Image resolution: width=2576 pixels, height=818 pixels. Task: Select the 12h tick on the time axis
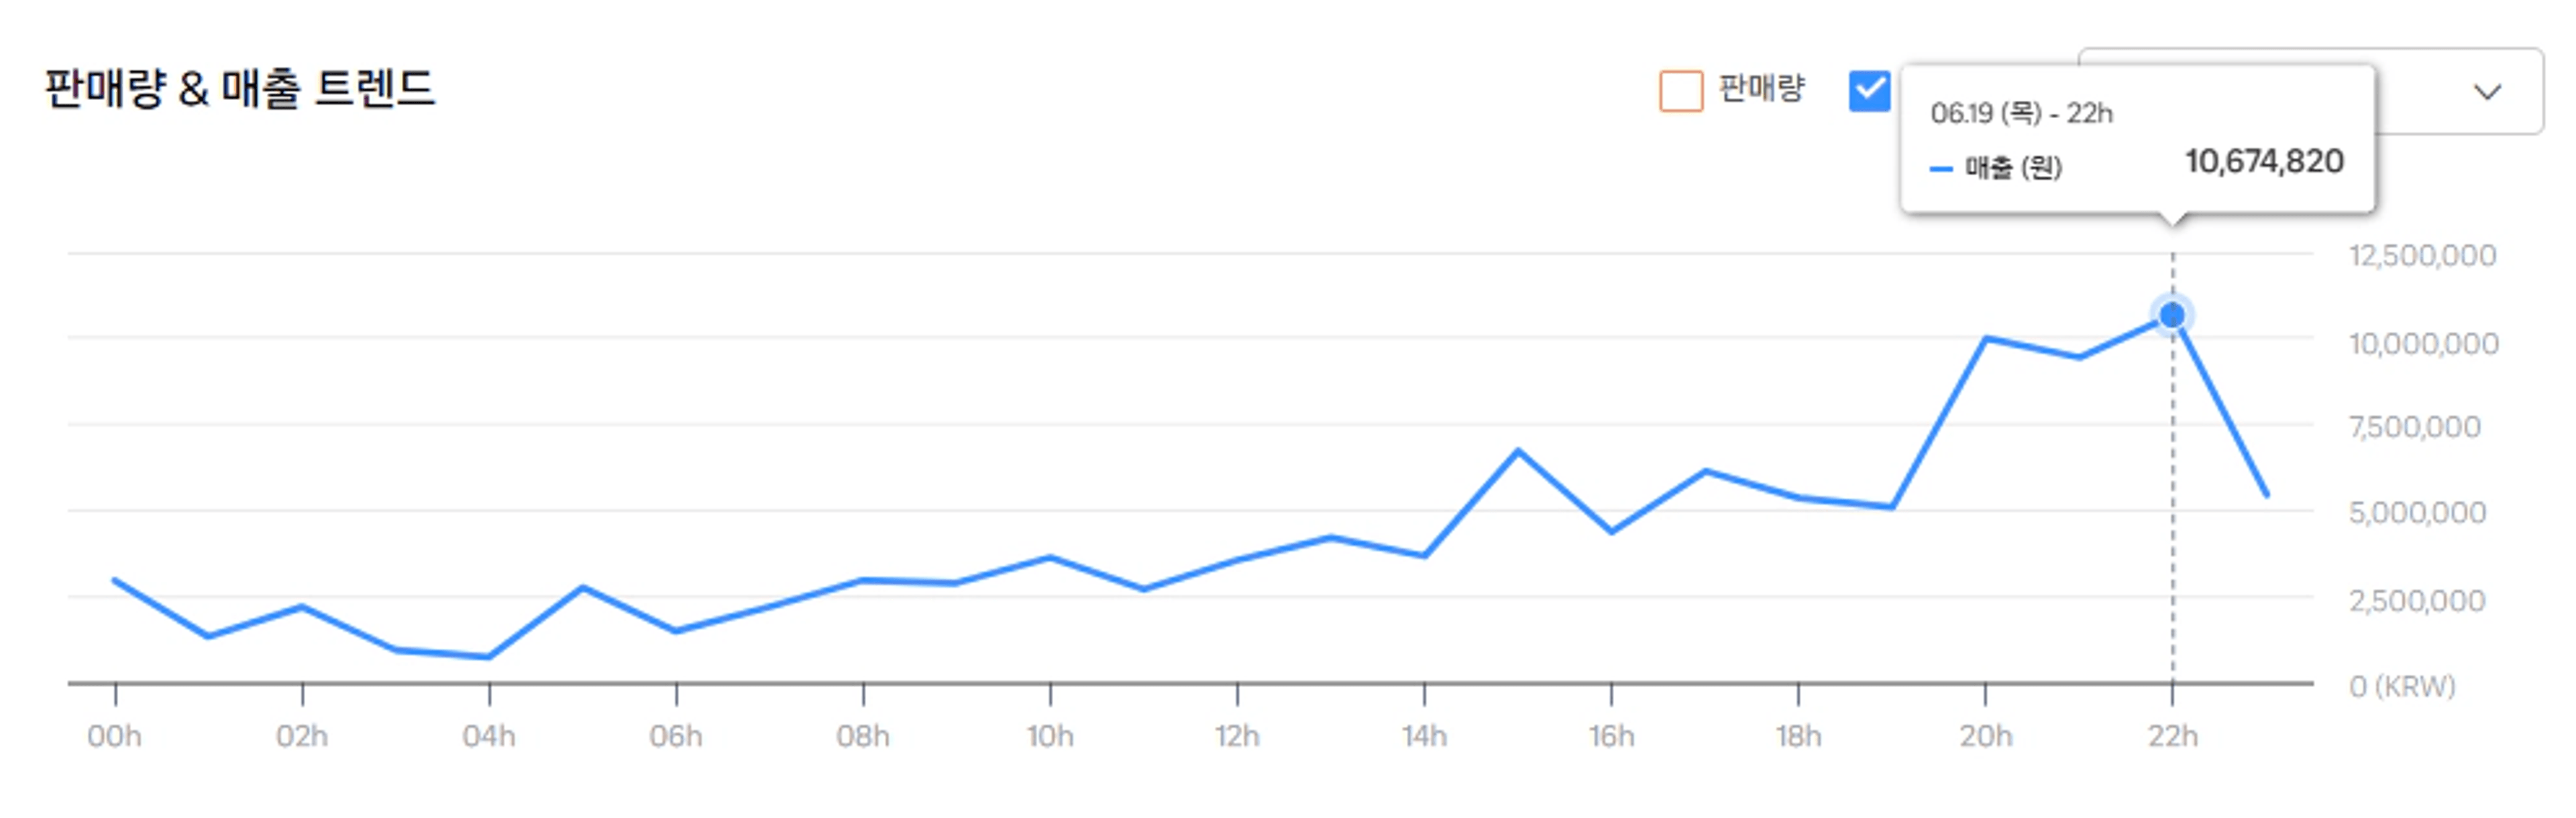(x=1237, y=736)
